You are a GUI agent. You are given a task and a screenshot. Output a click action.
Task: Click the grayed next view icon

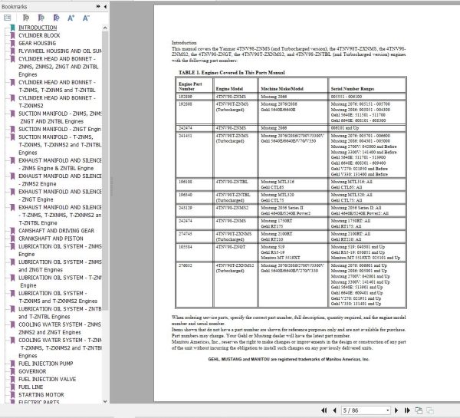click(430, 410)
